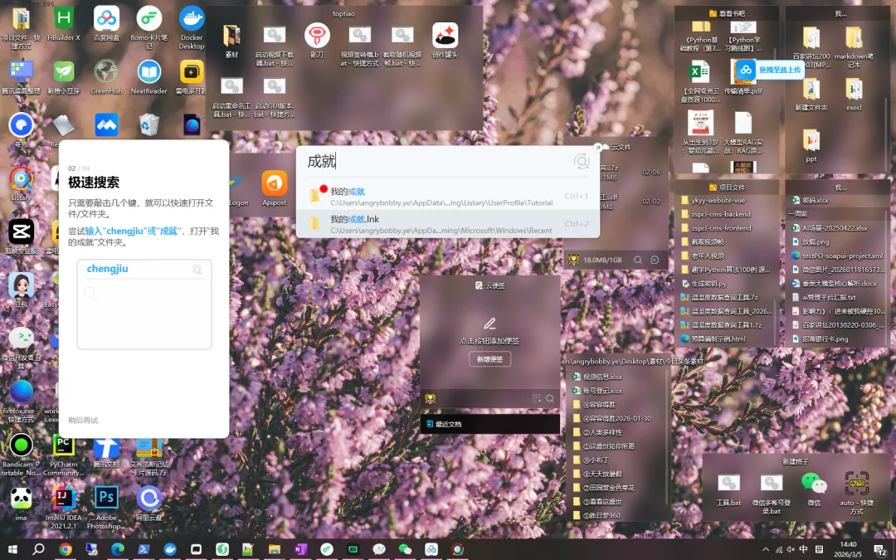The height and width of the screenshot is (560, 896).
Task: Open testPO-soapui-project.xml file
Action: pyautogui.click(x=838, y=256)
